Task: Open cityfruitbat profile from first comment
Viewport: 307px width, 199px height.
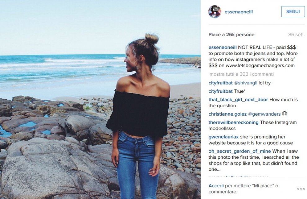Action: click(x=220, y=83)
